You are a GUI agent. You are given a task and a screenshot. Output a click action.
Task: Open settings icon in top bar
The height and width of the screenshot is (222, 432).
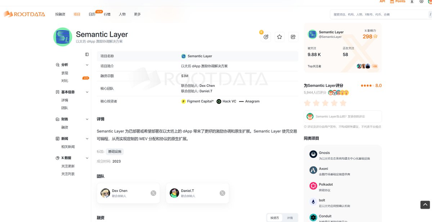click(x=422, y=1)
